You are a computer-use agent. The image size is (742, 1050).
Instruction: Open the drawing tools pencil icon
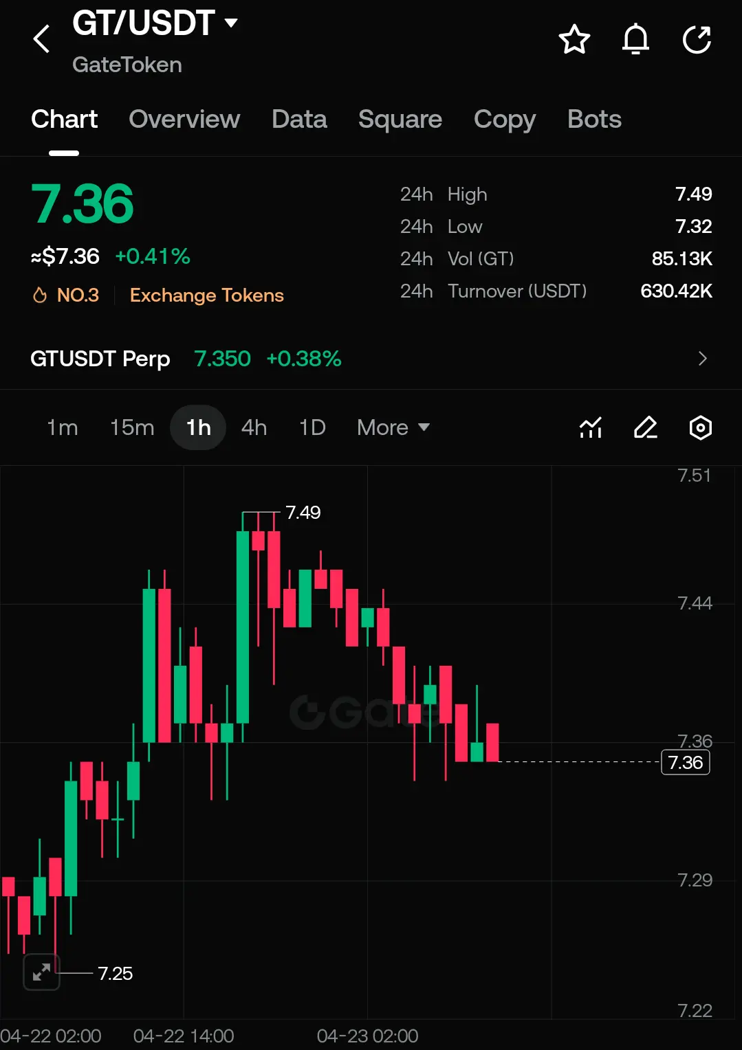(645, 427)
